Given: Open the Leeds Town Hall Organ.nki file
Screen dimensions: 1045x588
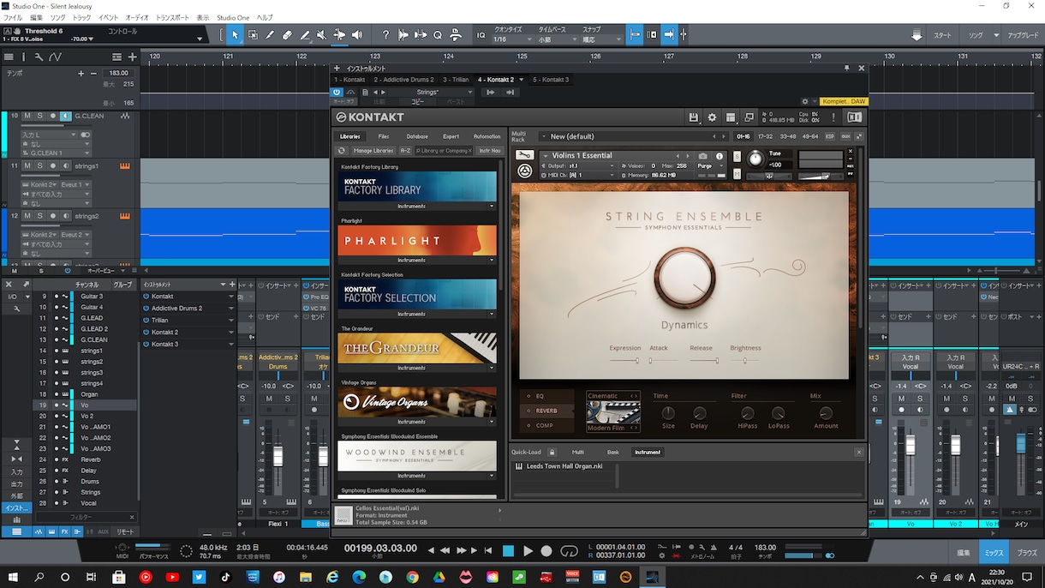Looking at the screenshot, I should (564, 466).
